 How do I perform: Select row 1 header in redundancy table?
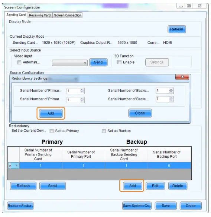coord(13,166)
